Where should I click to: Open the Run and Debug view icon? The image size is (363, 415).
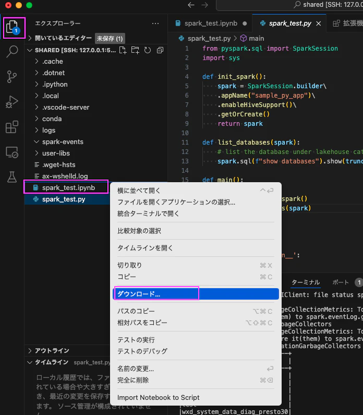12,102
